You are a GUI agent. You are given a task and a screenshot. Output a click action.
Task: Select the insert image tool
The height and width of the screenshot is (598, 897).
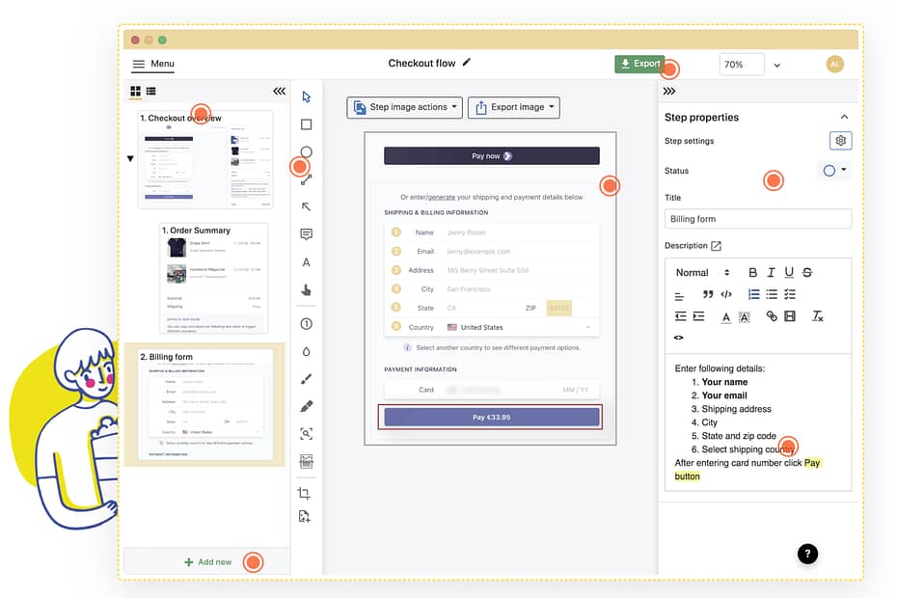point(306,461)
